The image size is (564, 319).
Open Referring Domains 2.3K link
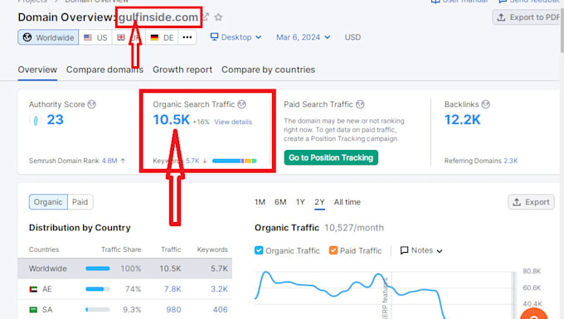point(510,161)
